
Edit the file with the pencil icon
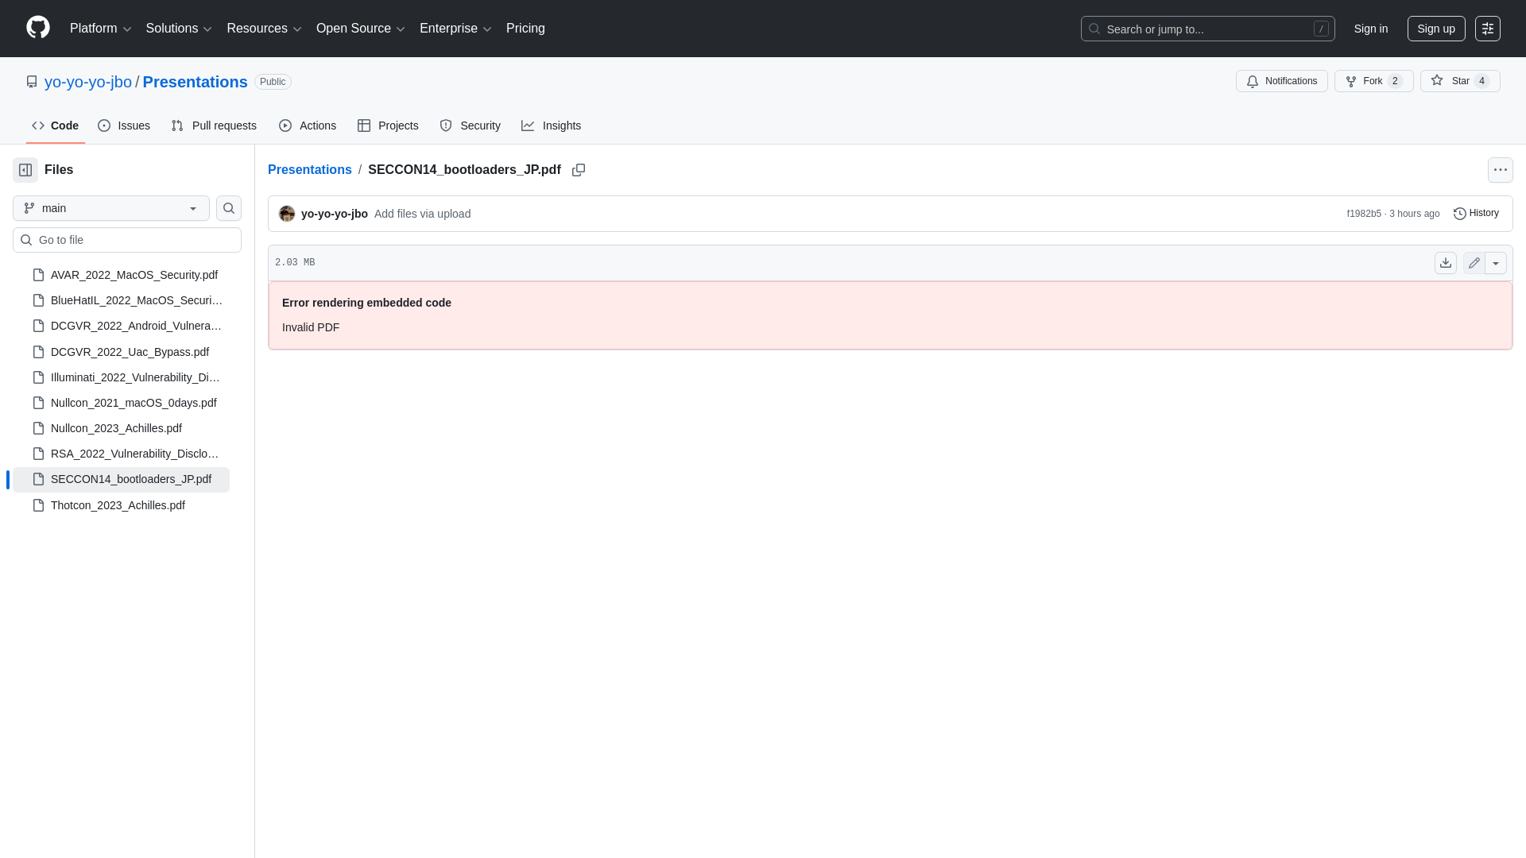[x=1474, y=262]
